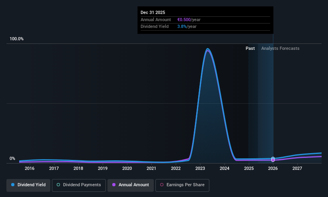This screenshot has height=197, width=328.
Task: Click the 2017 x-axis label
Action: coord(54,168)
